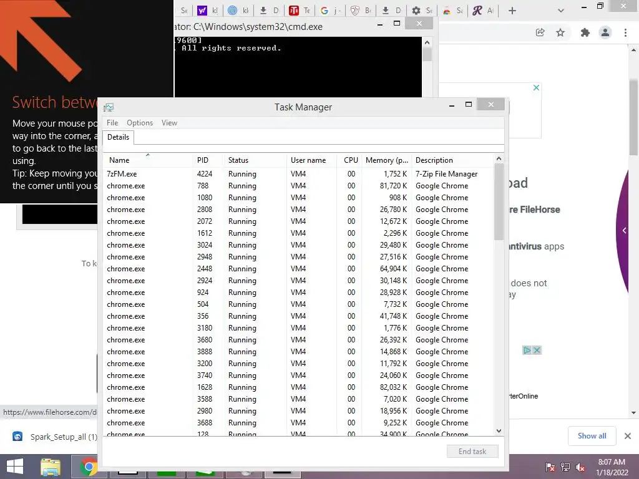639x479 pixels.
Task: Open the Chrome three-dot menu
Action: [625, 32]
